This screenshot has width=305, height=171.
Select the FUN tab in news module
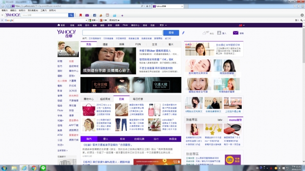[138, 44]
